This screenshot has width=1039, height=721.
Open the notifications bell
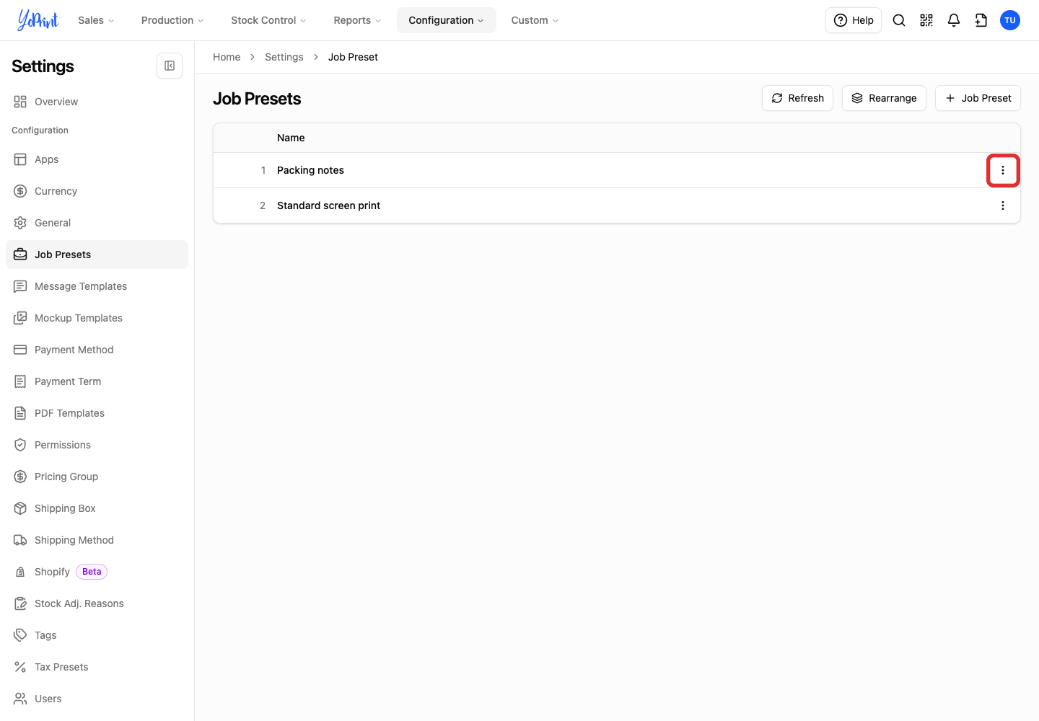954,20
